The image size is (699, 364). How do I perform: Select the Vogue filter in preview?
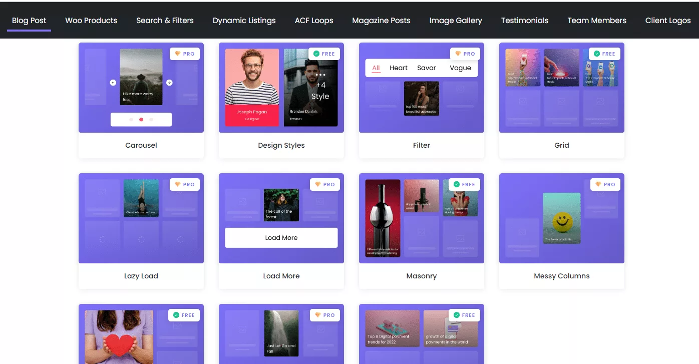(460, 68)
